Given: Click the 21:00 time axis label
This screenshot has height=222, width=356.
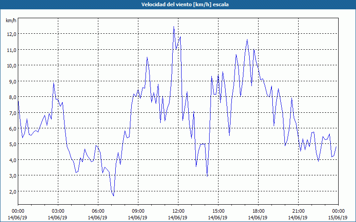Looking at the screenshot, I should pos(298,211).
